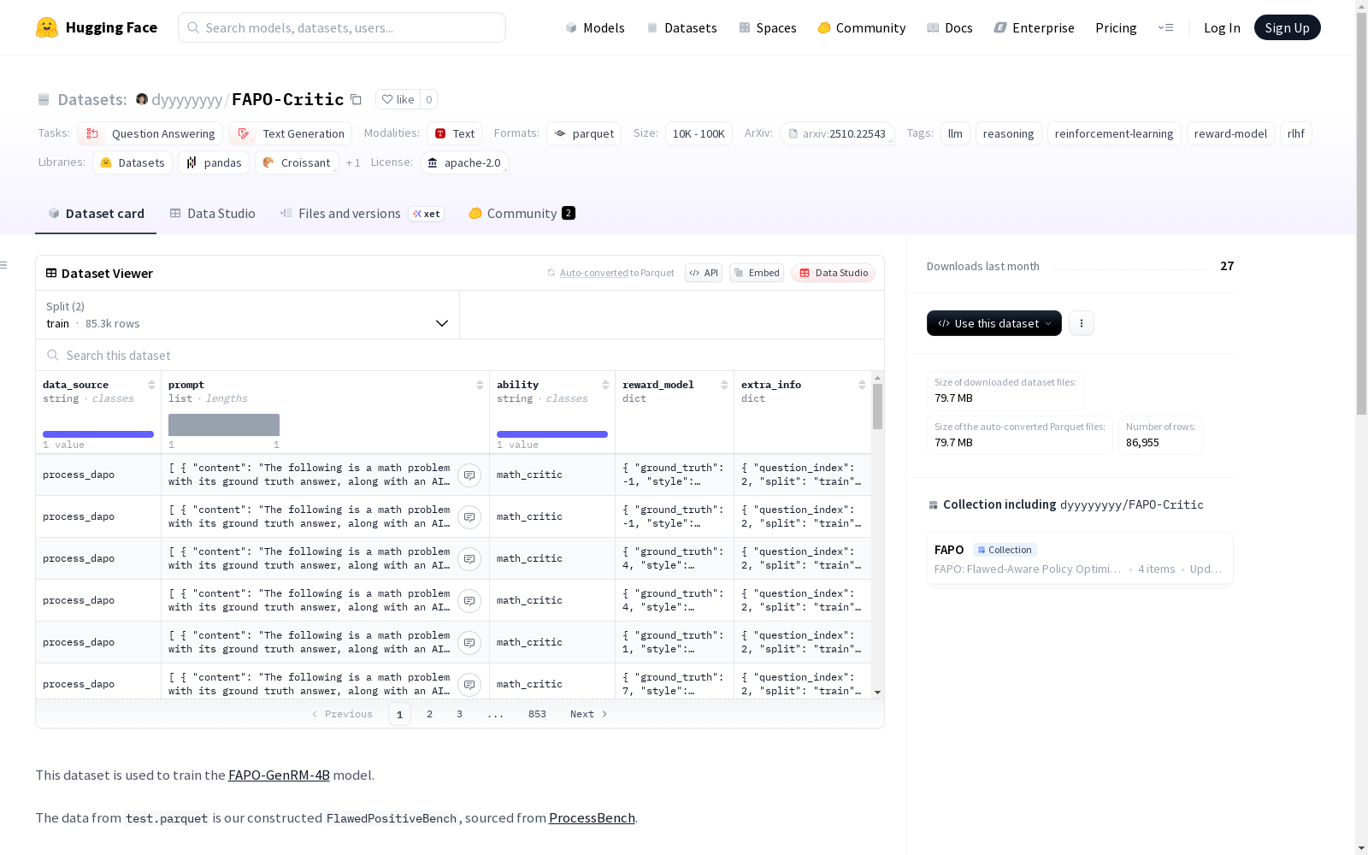Open the Community nav item
Viewport: 1368px width, 855px height.
coord(862,27)
